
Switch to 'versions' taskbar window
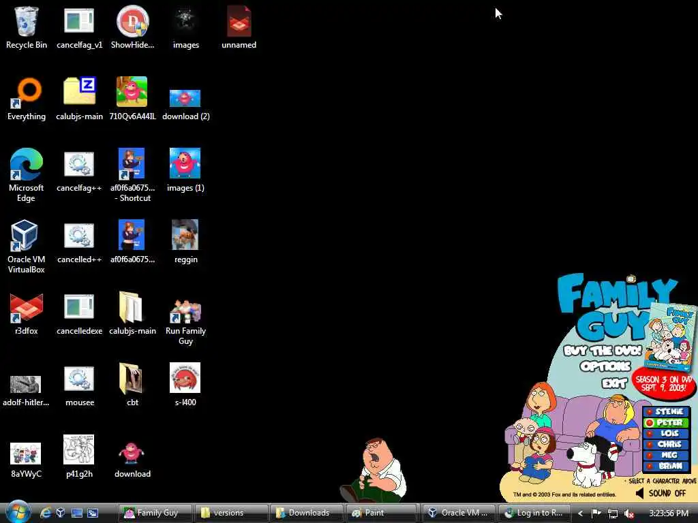point(232,513)
